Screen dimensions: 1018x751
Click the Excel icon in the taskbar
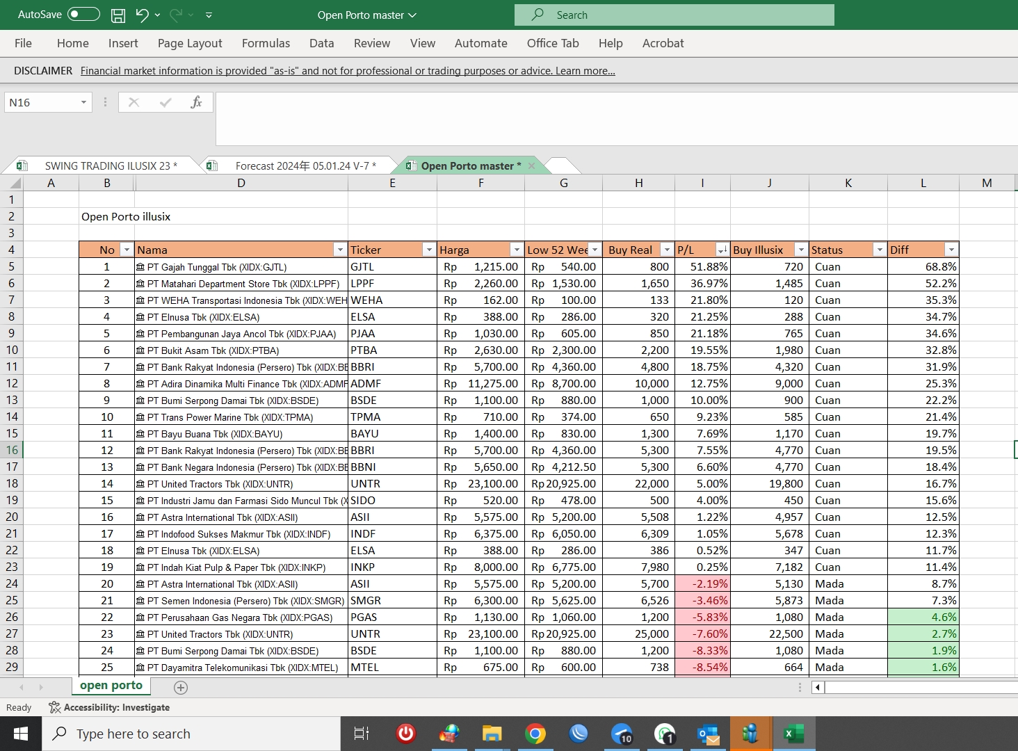794,734
